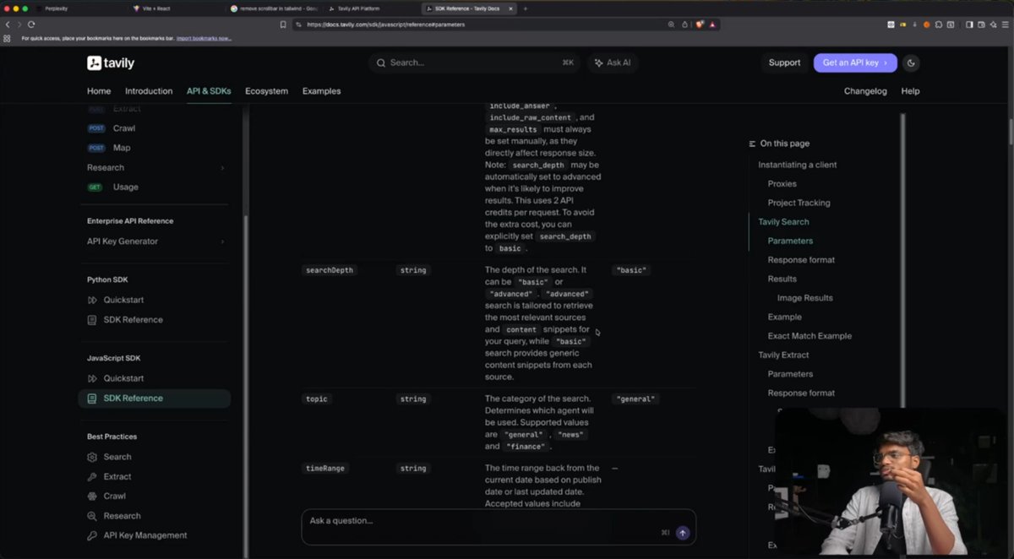Open Best Practices Extract icon
The height and width of the screenshot is (559, 1014).
click(92, 476)
